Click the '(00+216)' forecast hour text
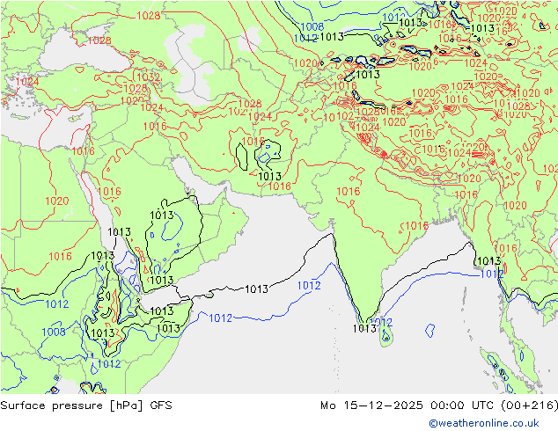The height and width of the screenshot is (431, 558). [529, 405]
